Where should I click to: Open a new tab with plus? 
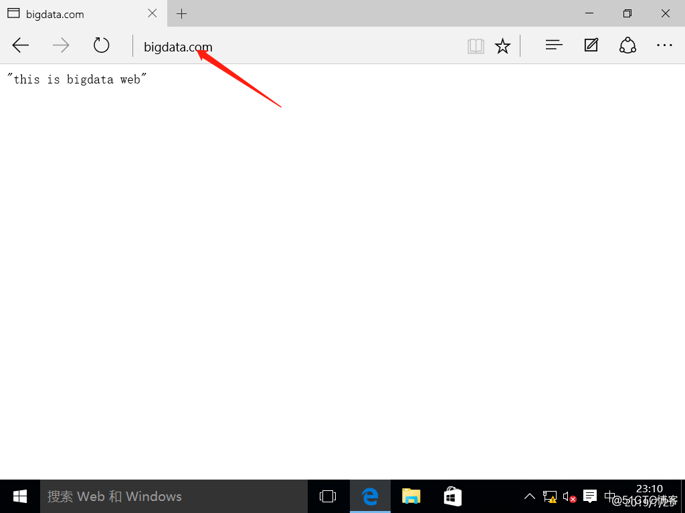click(x=182, y=13)
